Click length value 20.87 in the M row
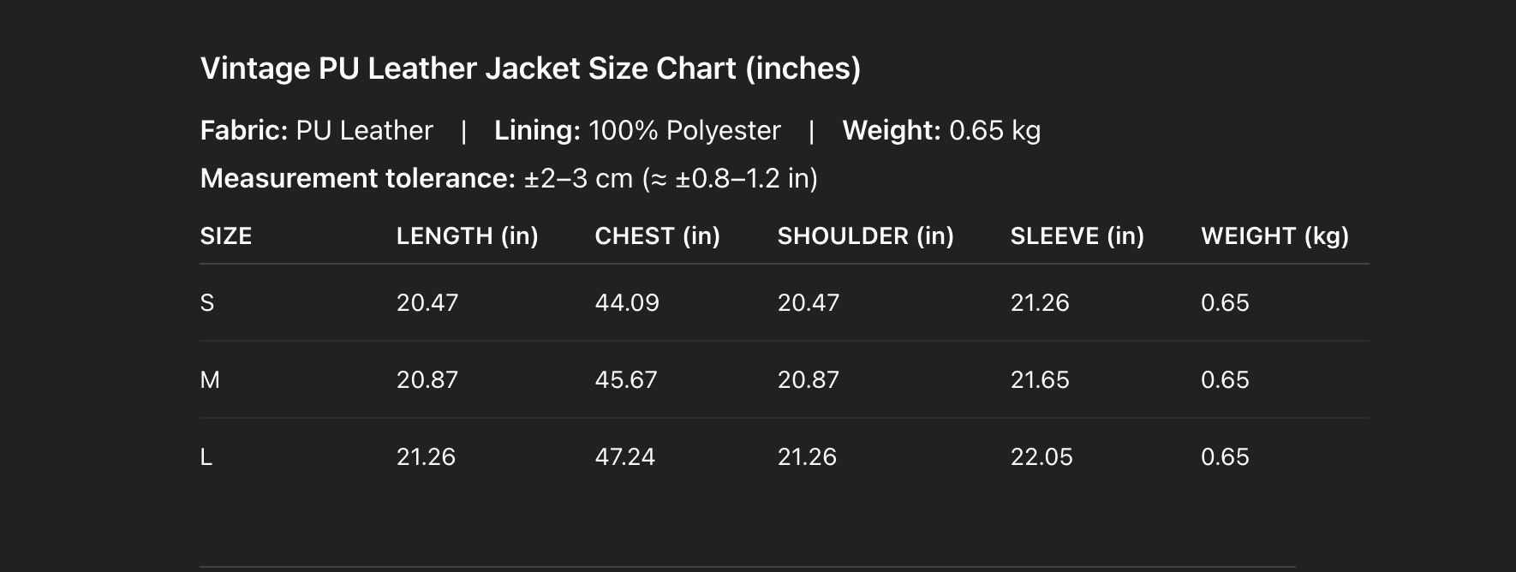This screenshot has width=1516, height=572. tap(427, 380)
